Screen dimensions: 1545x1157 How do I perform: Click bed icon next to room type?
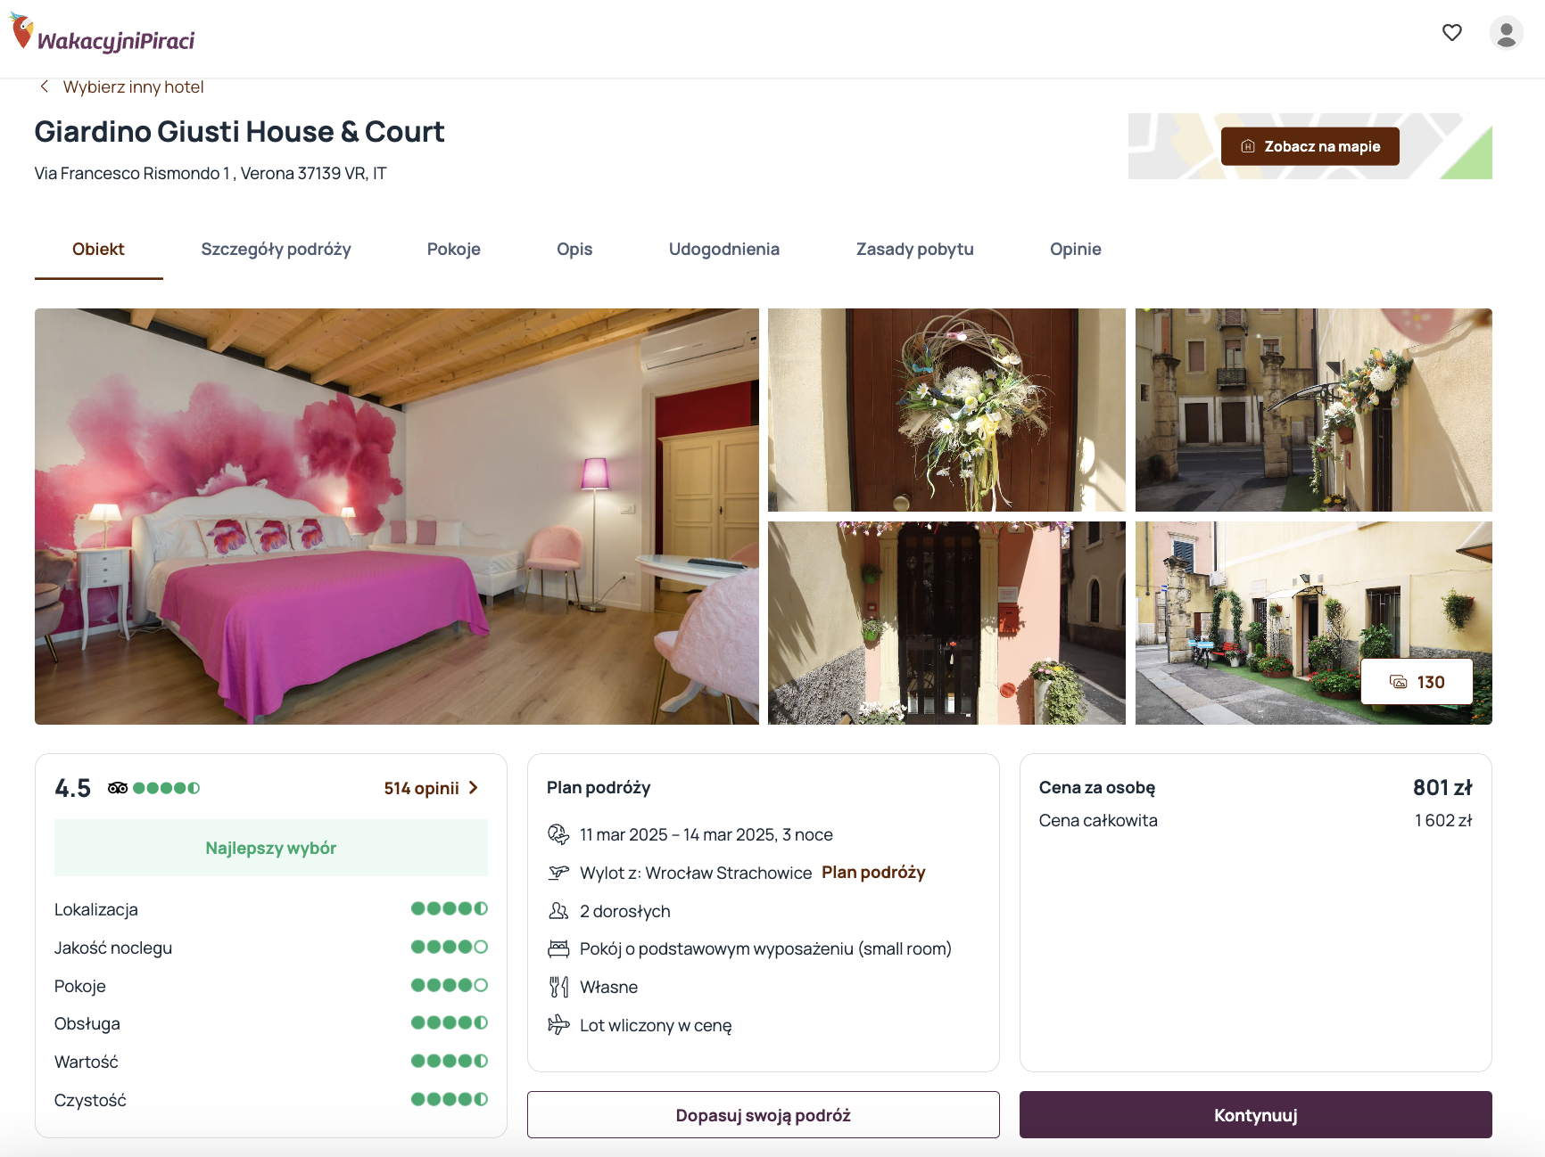pyautogui.click(x=558, y=948)
